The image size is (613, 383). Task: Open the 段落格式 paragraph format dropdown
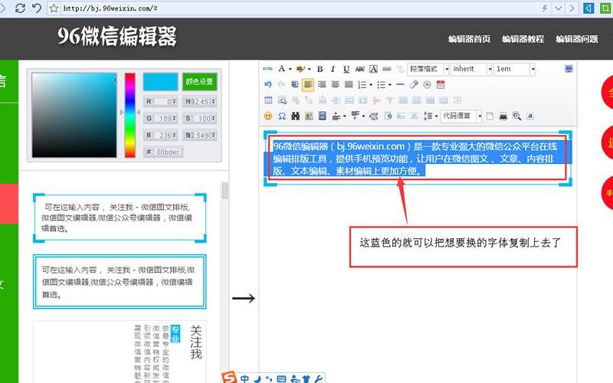click(428, 69)
